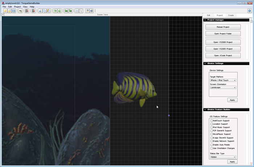
Task: Click the Scene View dropdown arrow at top left
Action: (x=3, y=15)
